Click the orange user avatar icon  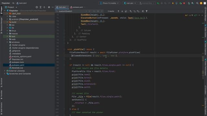201,3
